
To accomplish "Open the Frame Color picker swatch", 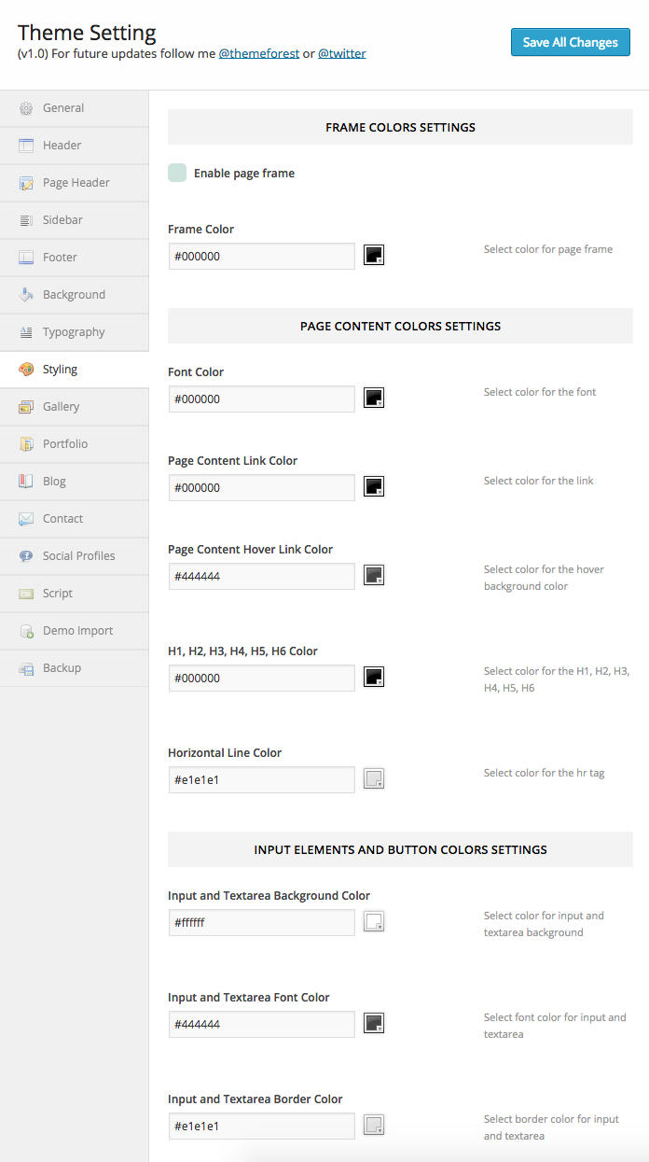I will coord(374,255).
